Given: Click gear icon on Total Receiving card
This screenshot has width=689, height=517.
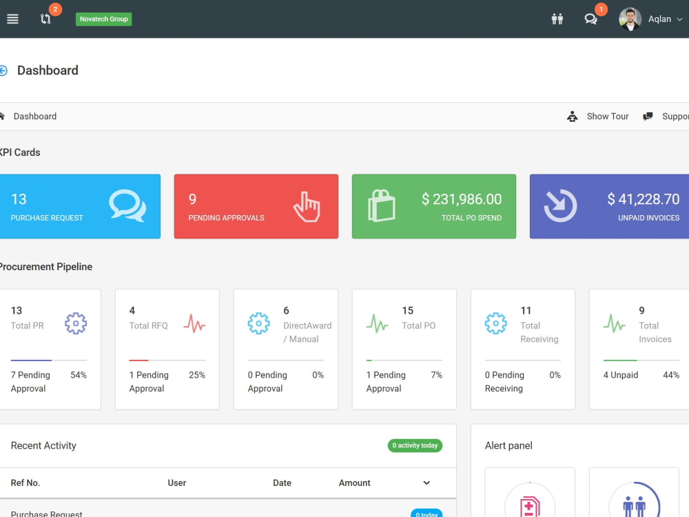Looking at the screenshot, I should point(495,323).
